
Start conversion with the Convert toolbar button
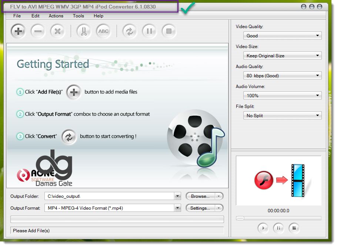[x=130, y=31]
